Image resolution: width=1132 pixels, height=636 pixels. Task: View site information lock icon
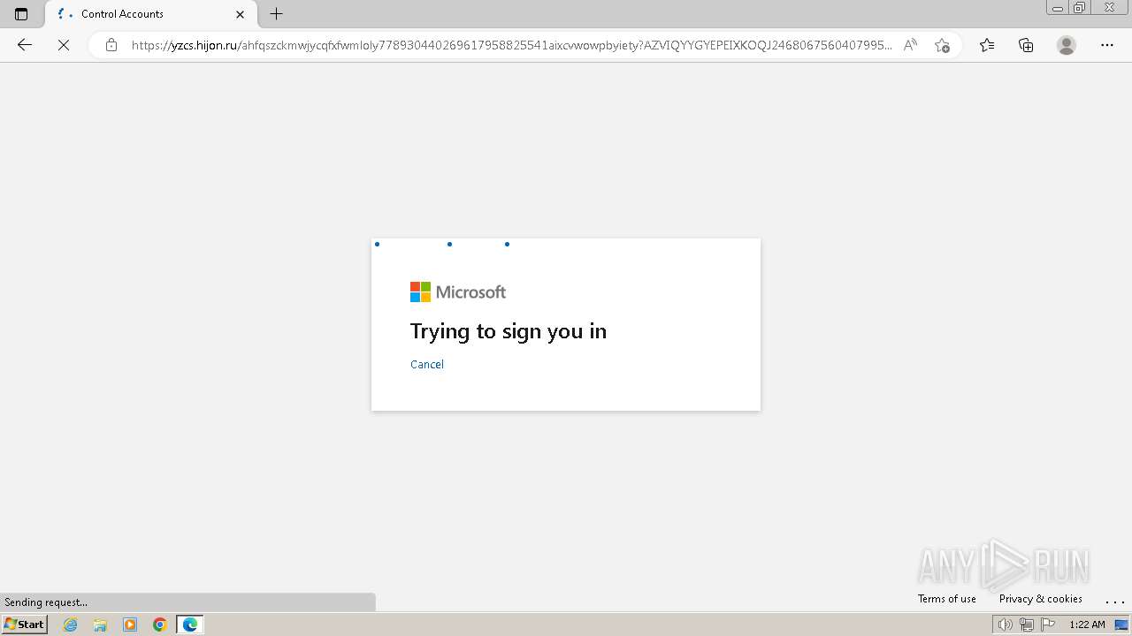[x=111, y=45]
